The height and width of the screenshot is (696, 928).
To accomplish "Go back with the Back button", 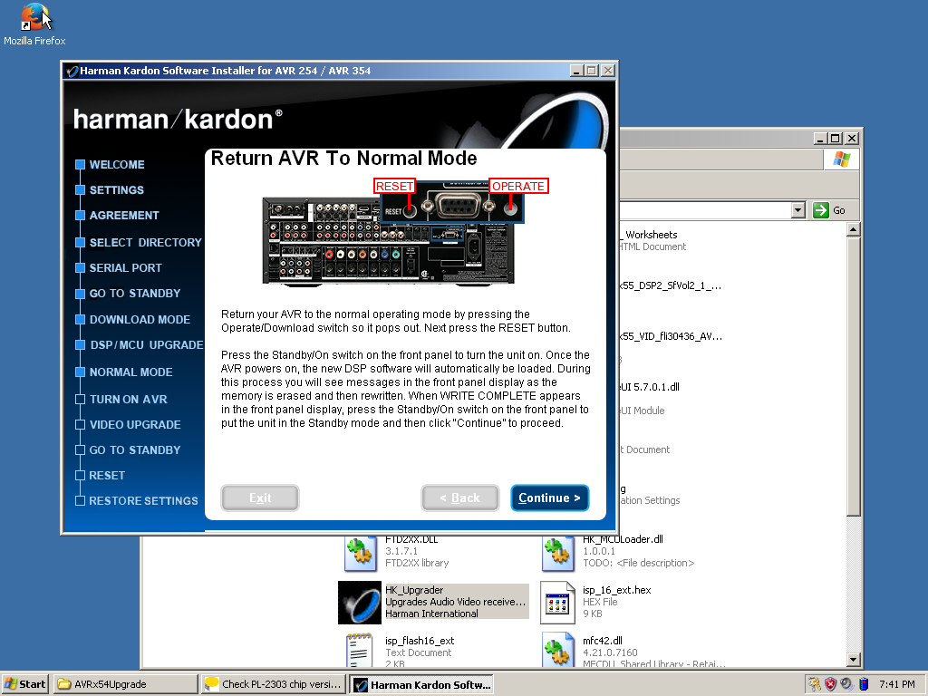I will [x=459, y=498].
